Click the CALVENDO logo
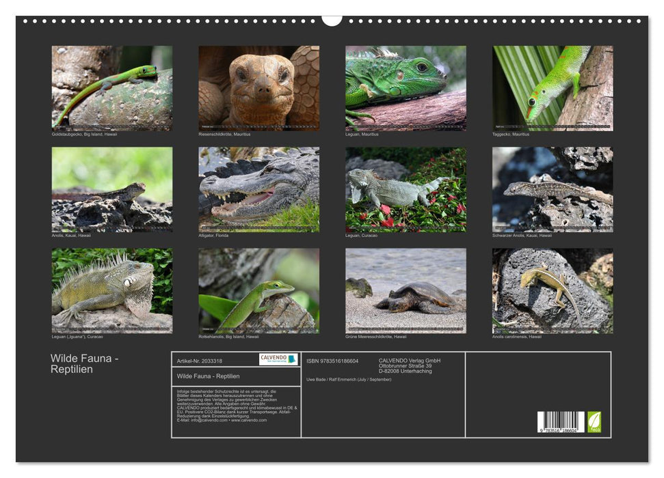Image resolution: width=664 pixels, height=478 pixels. coord(278,359)
